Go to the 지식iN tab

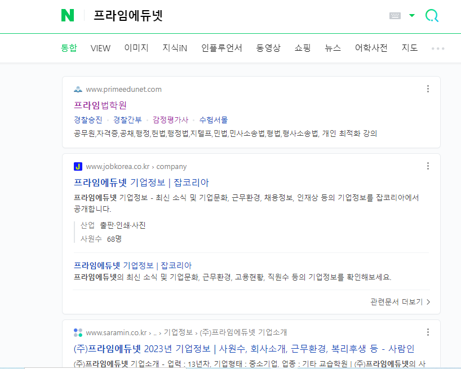175,48
